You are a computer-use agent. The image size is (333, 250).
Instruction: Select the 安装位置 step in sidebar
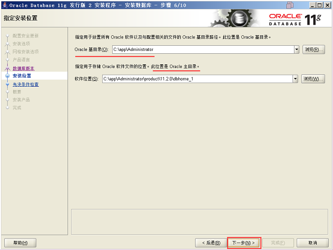coord(22,76)
